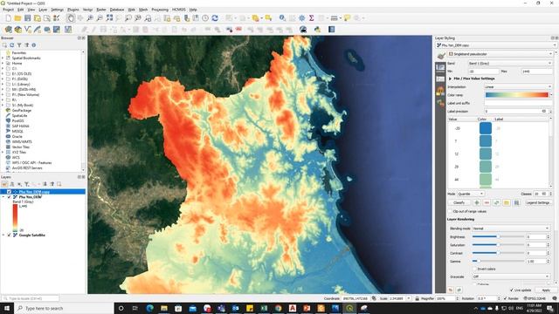559x314 pixels.
Task: Click the Save Project floppy icon
Action: tap(27, 18)
